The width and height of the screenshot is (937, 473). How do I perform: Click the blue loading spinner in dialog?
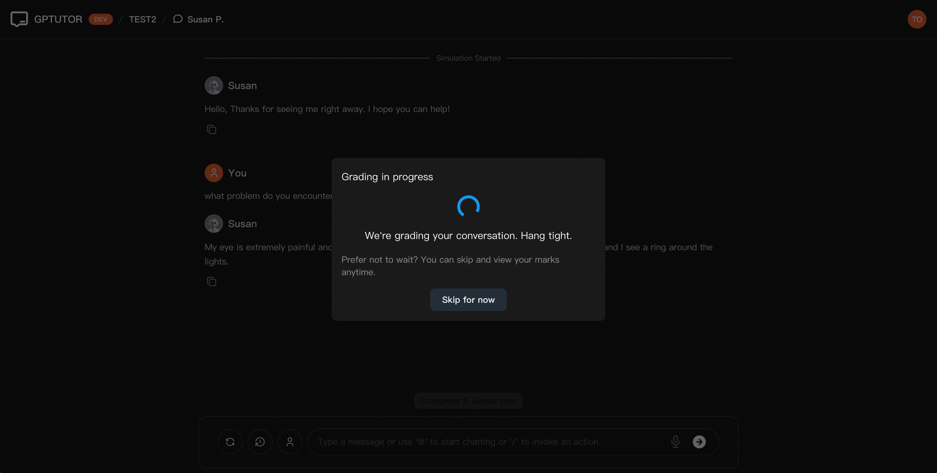(468, 206)
